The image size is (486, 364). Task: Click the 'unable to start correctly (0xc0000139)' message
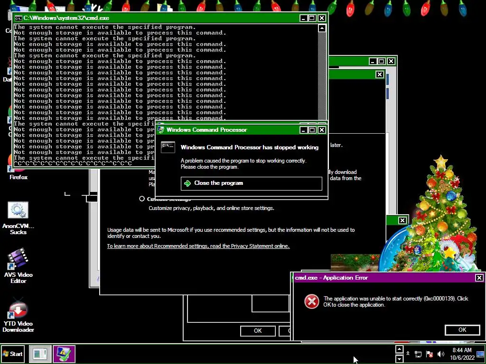tap(396, 301)
